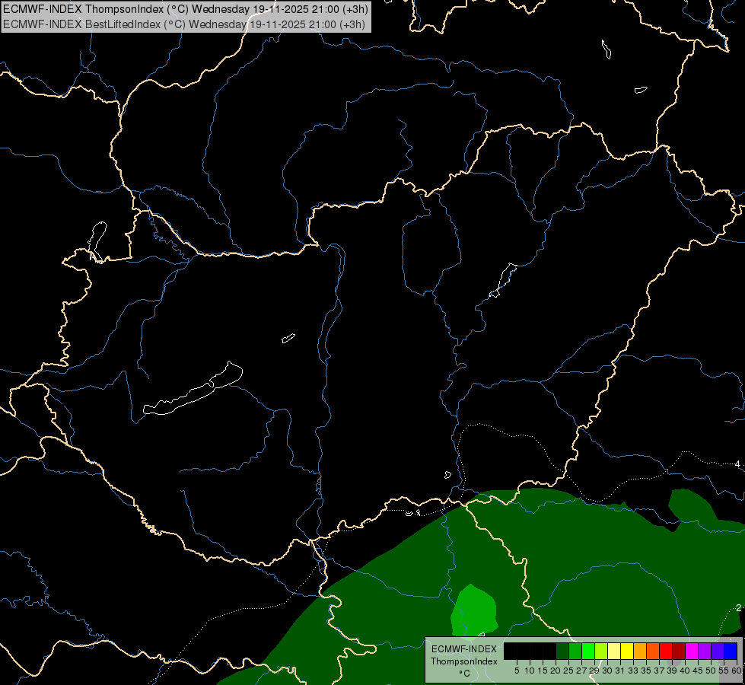Click legend value label 25
Image resolution: width=745 pixels, height=685 pixels.
(x=568, y=671)
